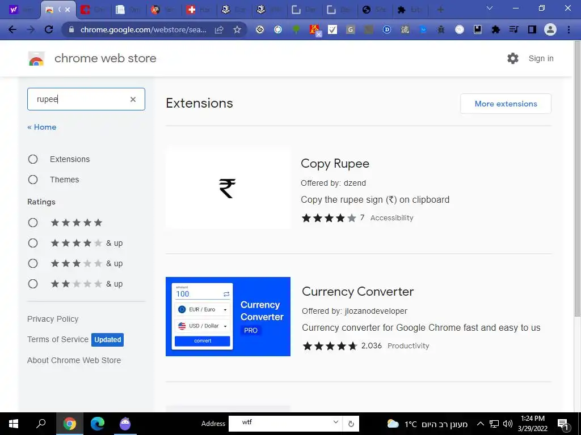Open the volume control in system tray
Screen dimensions: 581x435
[x=508, y=424]
